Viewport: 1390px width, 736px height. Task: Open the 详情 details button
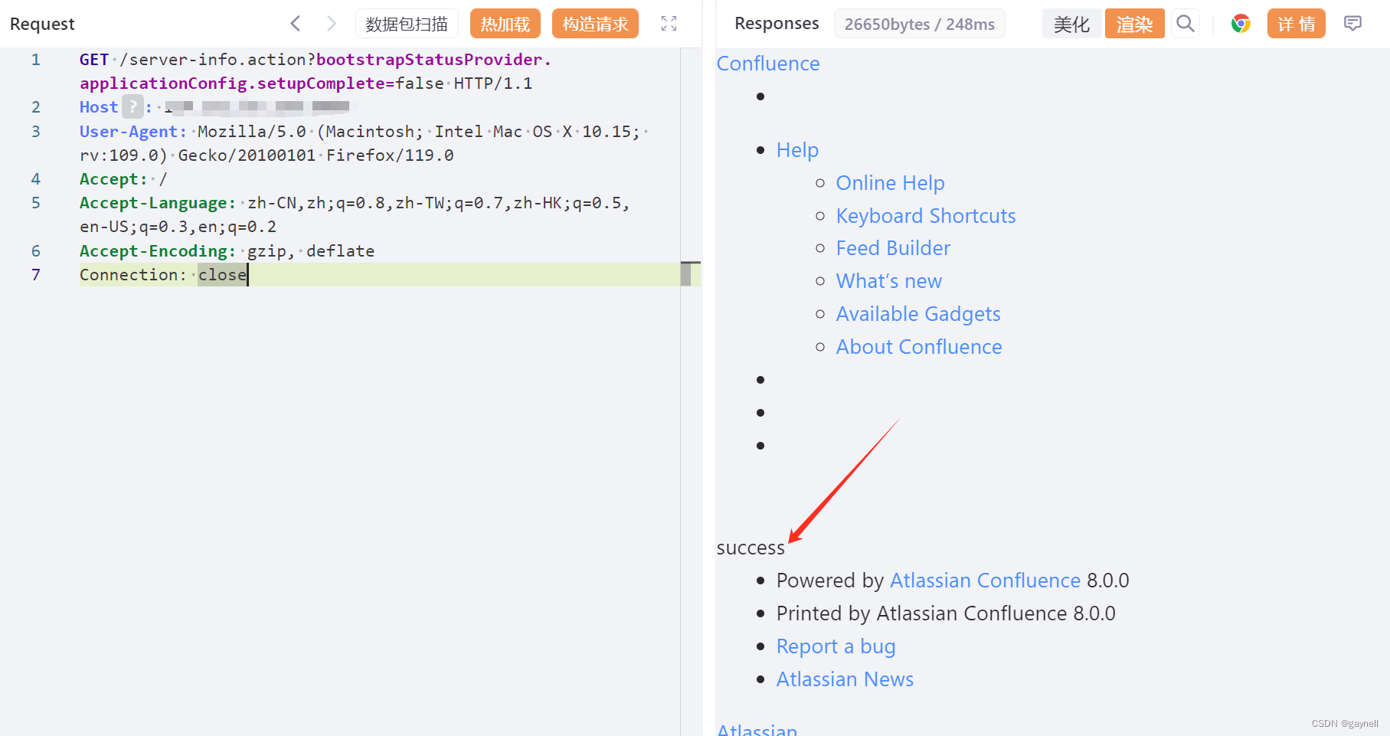point(1296,24)
